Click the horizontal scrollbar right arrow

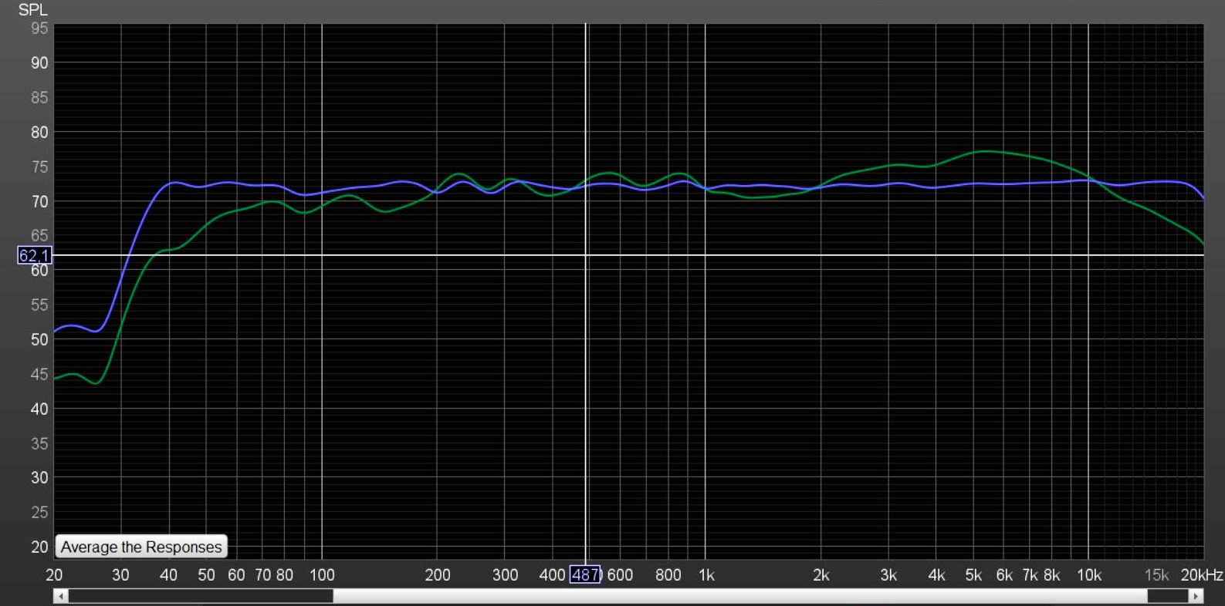click(1196, 596)
